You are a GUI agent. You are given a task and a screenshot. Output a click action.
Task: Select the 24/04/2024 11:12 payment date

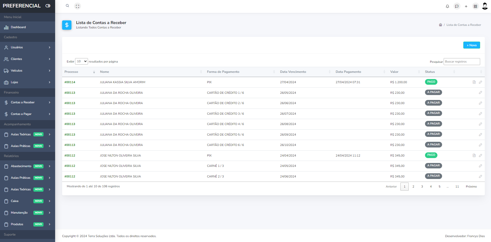pyautogui.click(x=348, y=155)
